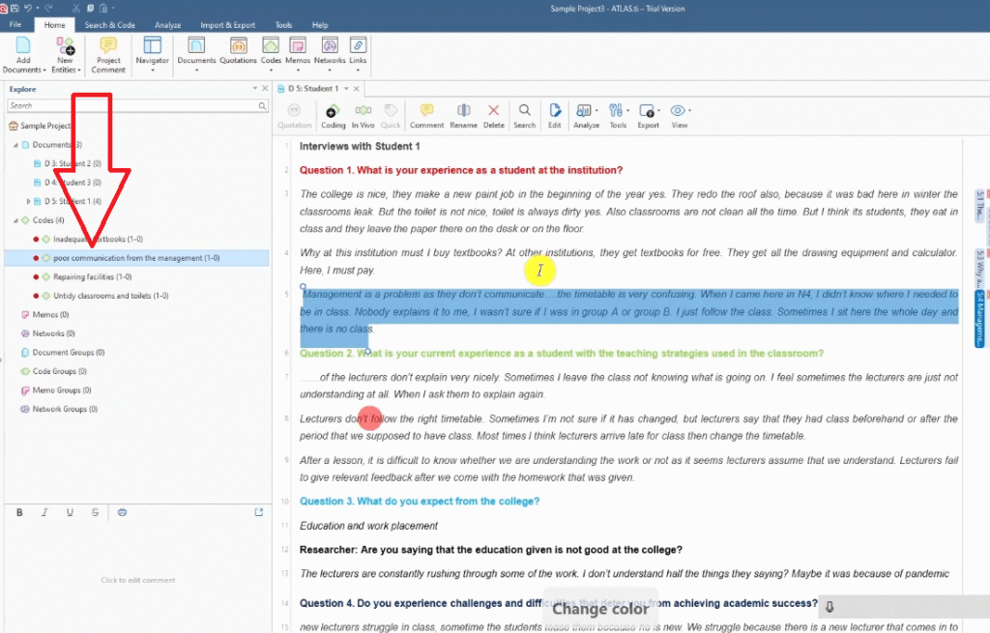
Task: Click the Coding tool icon
Action: (333, 115)
